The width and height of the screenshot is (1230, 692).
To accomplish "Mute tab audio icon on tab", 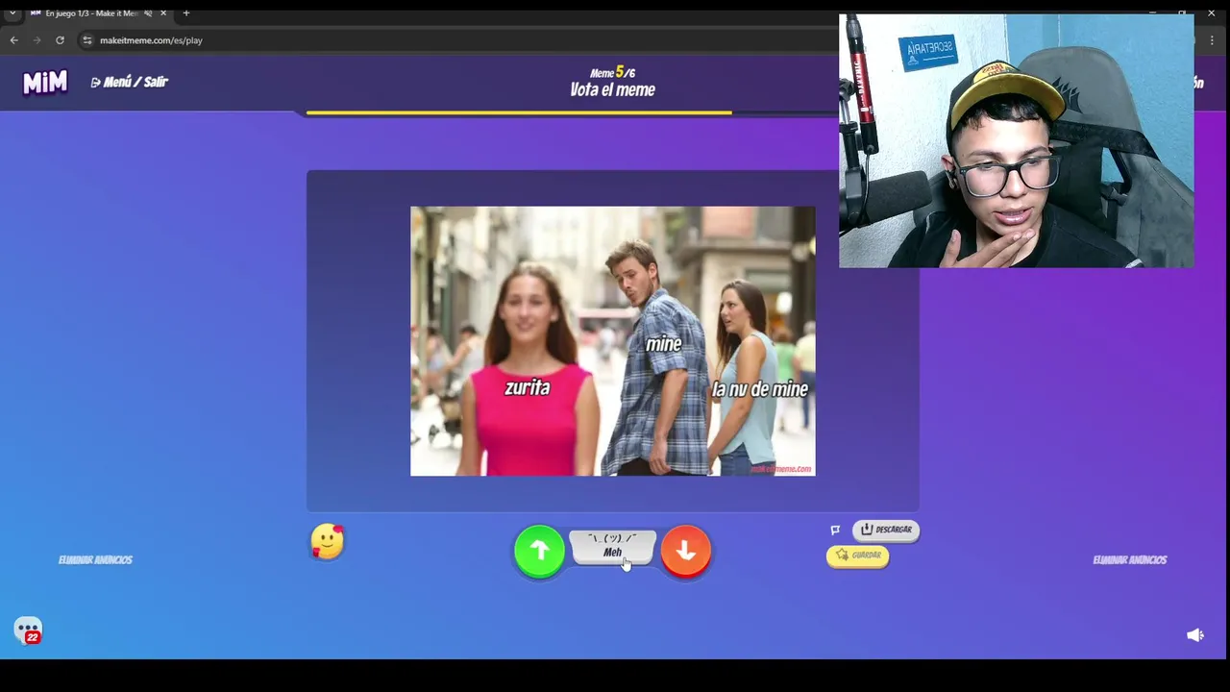I will [x=148, y=13].
